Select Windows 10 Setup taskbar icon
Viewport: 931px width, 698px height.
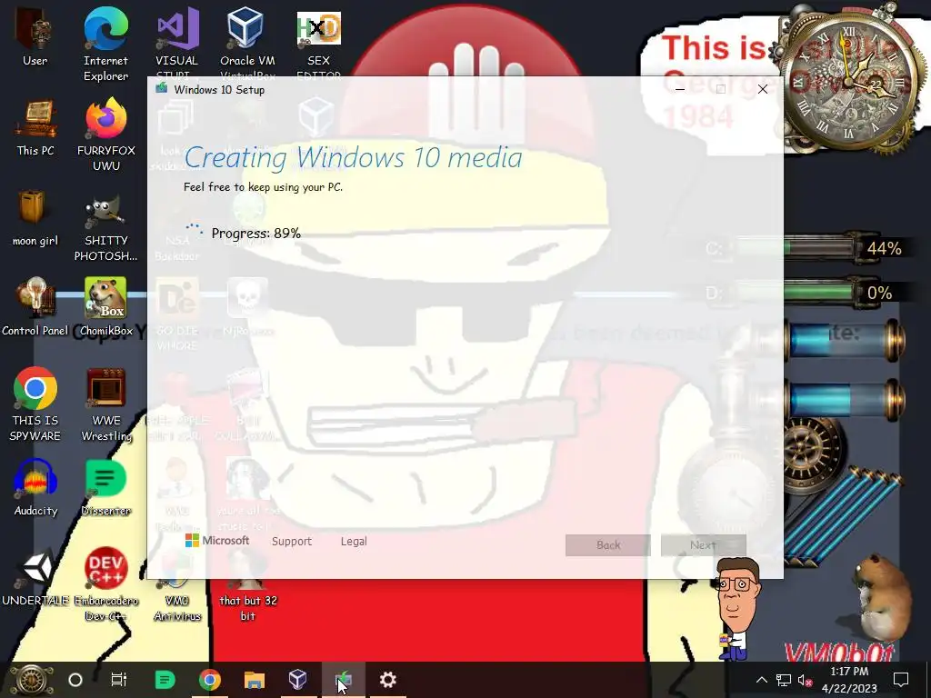point(343,680)
